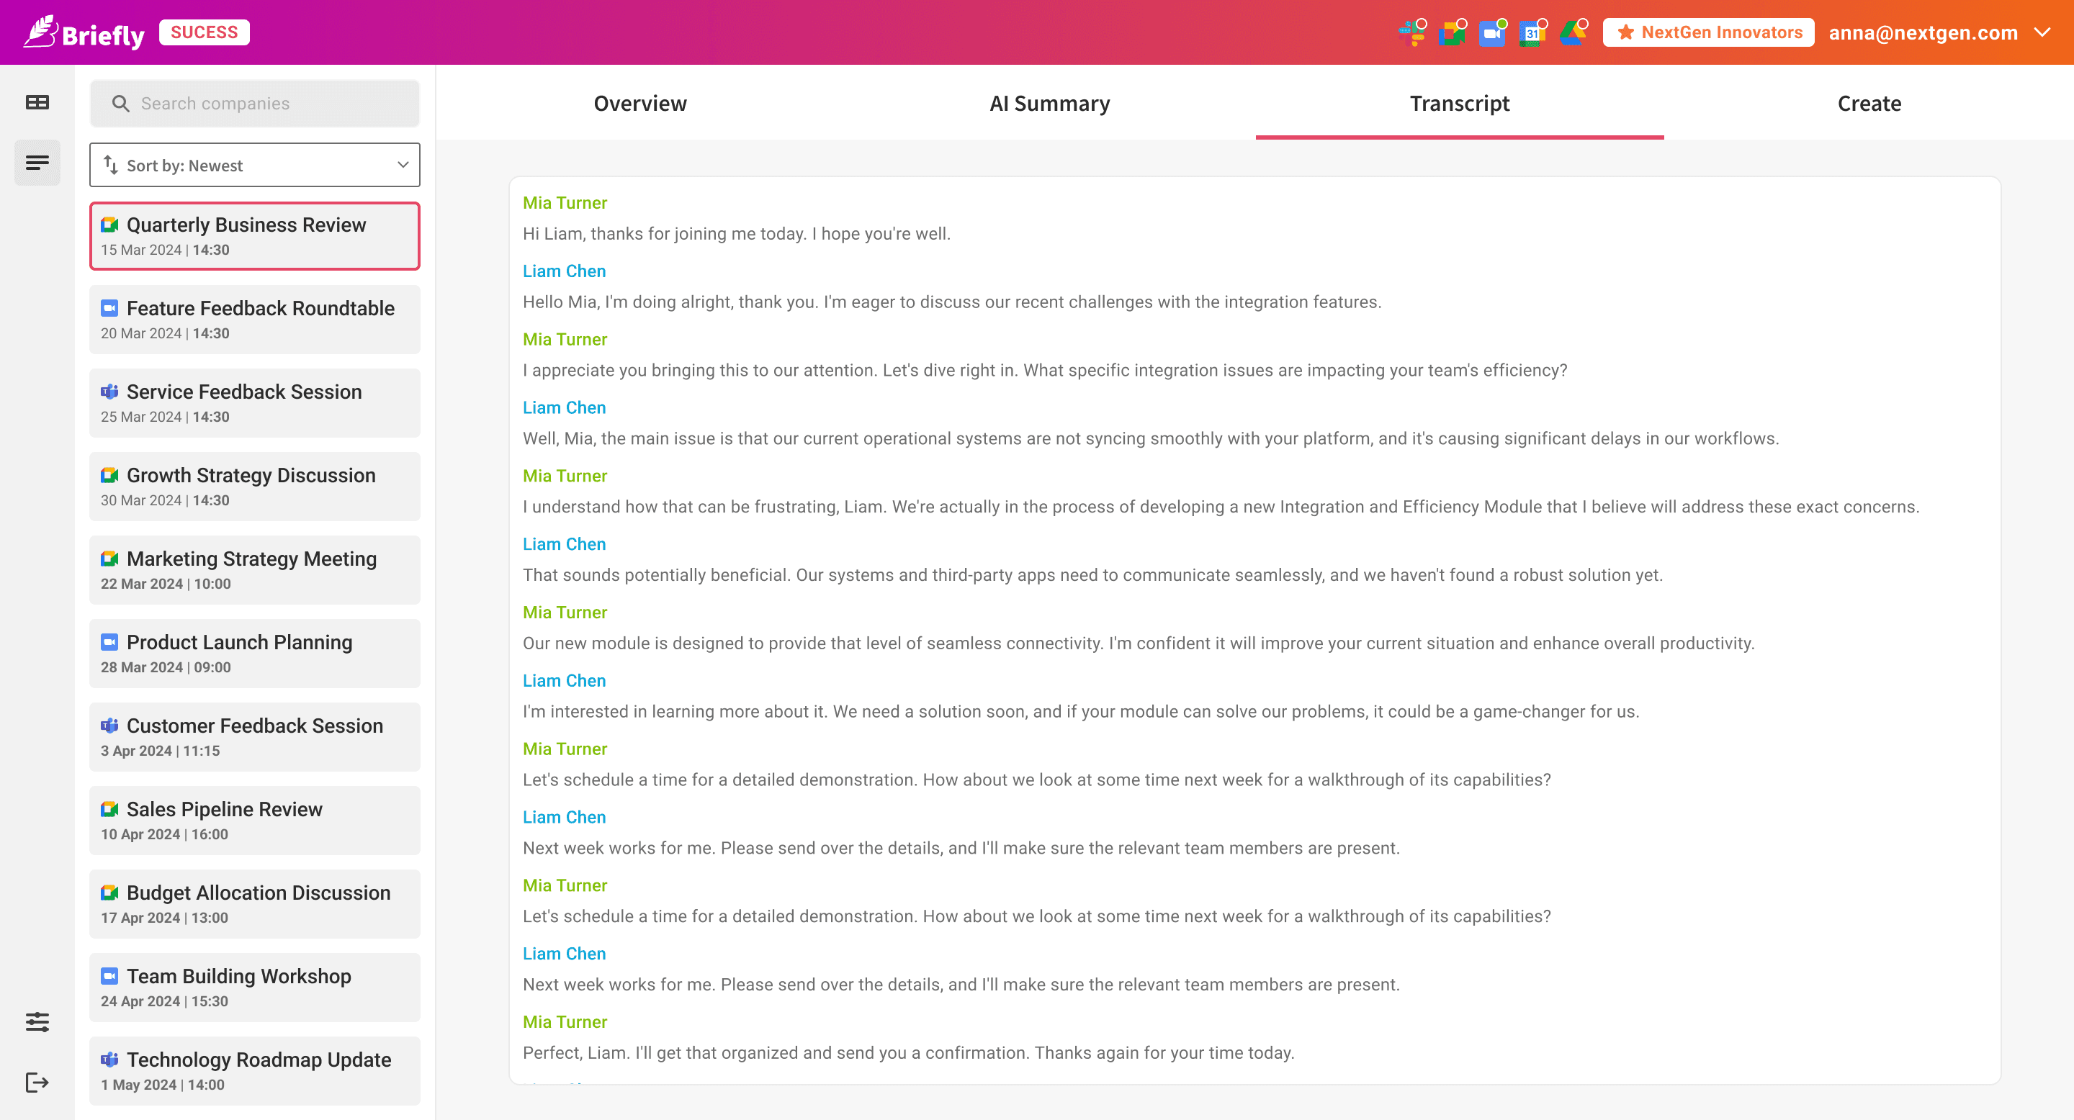Click the Google Meet integration icon

[1452, 33]
